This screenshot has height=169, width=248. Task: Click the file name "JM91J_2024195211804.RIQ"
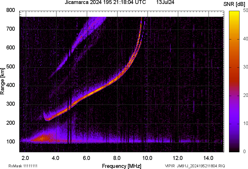tap(201, 166)
